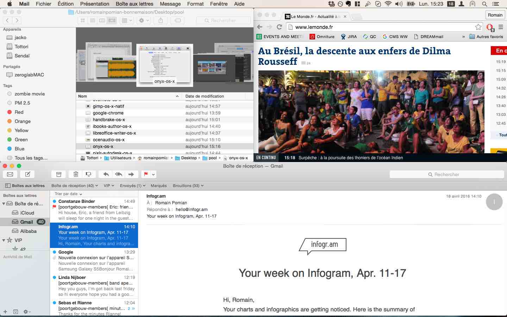Open the Boîte aux lettres menu

coord(134,4)
